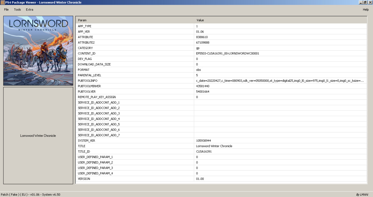
Task: Sort by the Value column header
Action: tap(280, 20)
